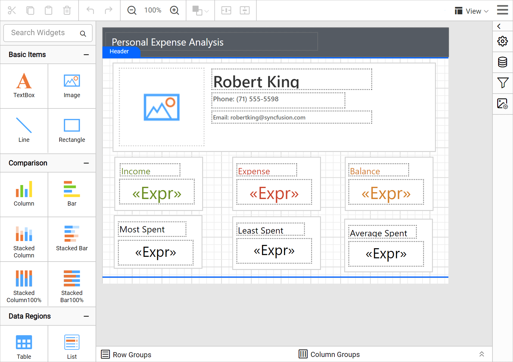Collapse the Comparison category

(x=86, y=163)
